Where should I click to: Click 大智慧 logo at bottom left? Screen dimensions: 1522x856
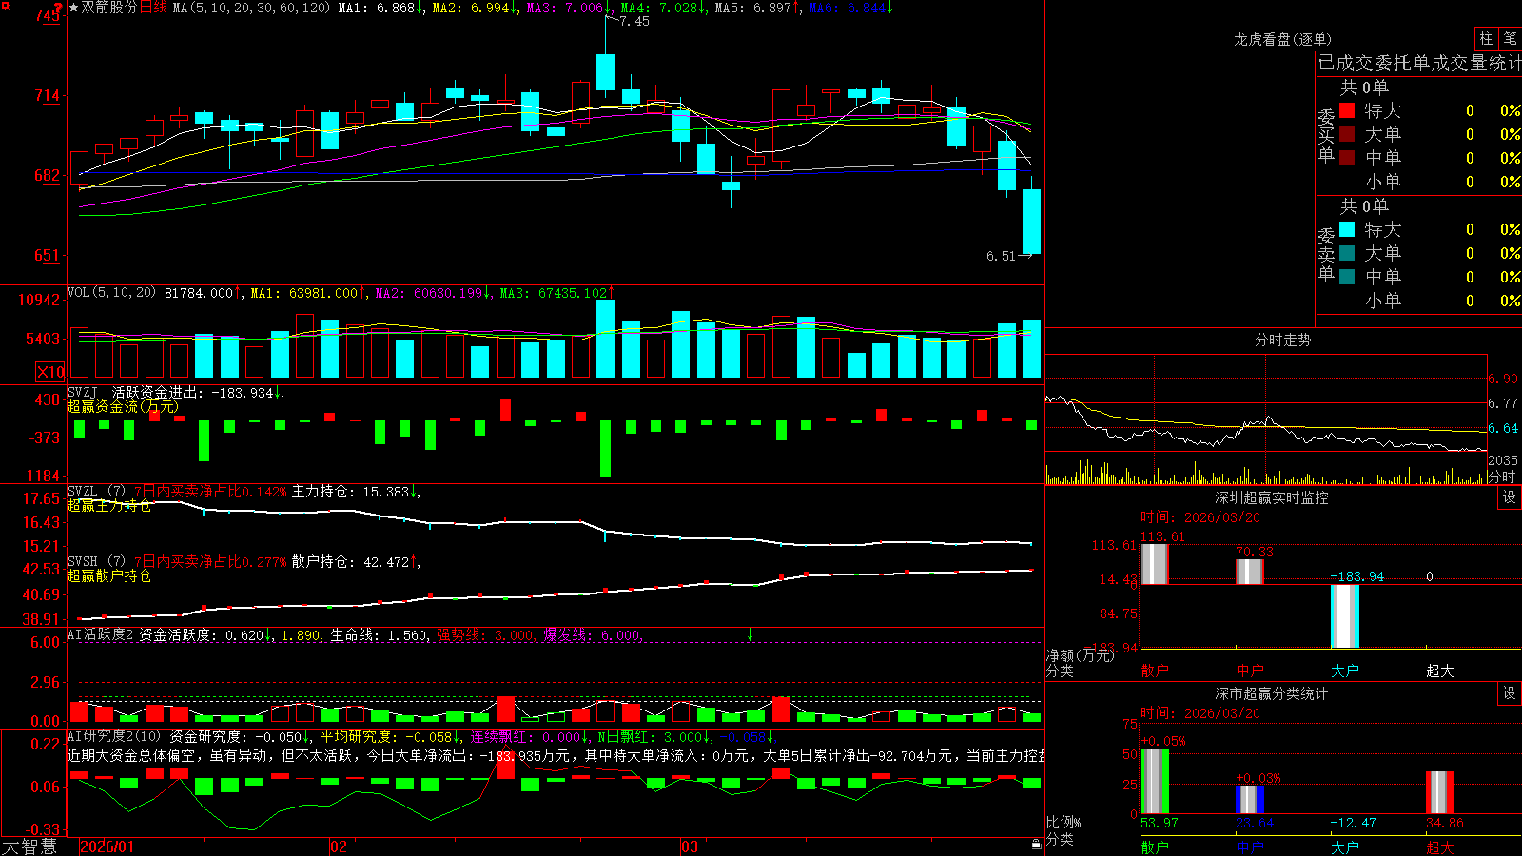click(29, 846)
